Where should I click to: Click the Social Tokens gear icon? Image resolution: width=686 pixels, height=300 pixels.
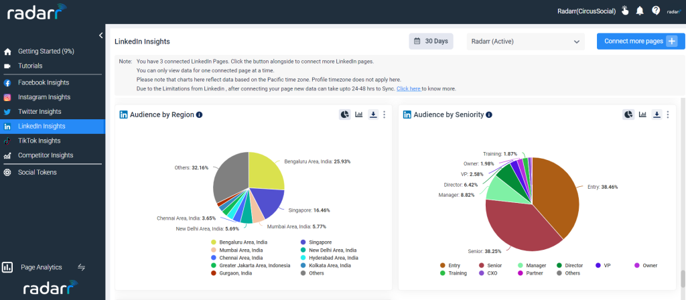[x=7, y=172]
